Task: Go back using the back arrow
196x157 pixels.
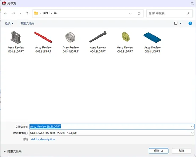Action: [5, 13]
